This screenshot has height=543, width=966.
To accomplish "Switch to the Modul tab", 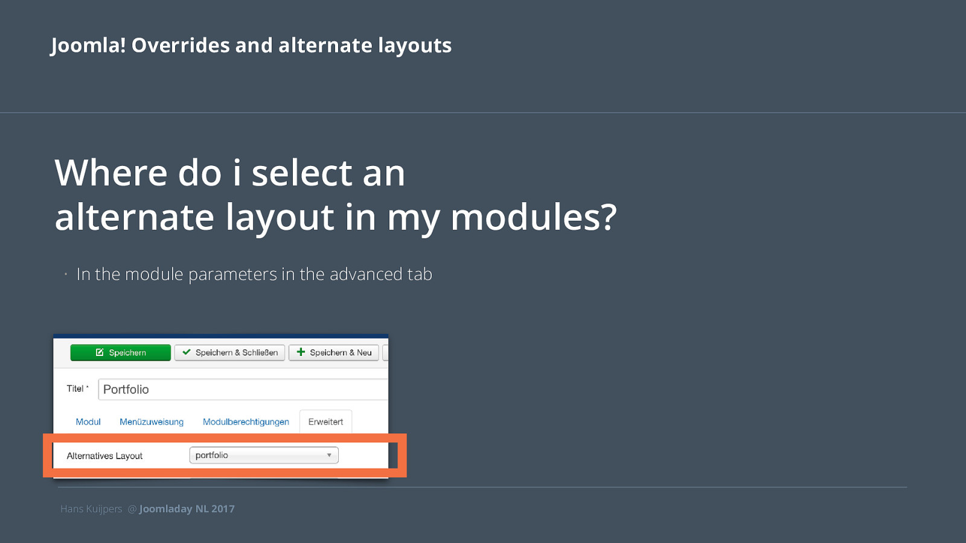I will [88, 422].
